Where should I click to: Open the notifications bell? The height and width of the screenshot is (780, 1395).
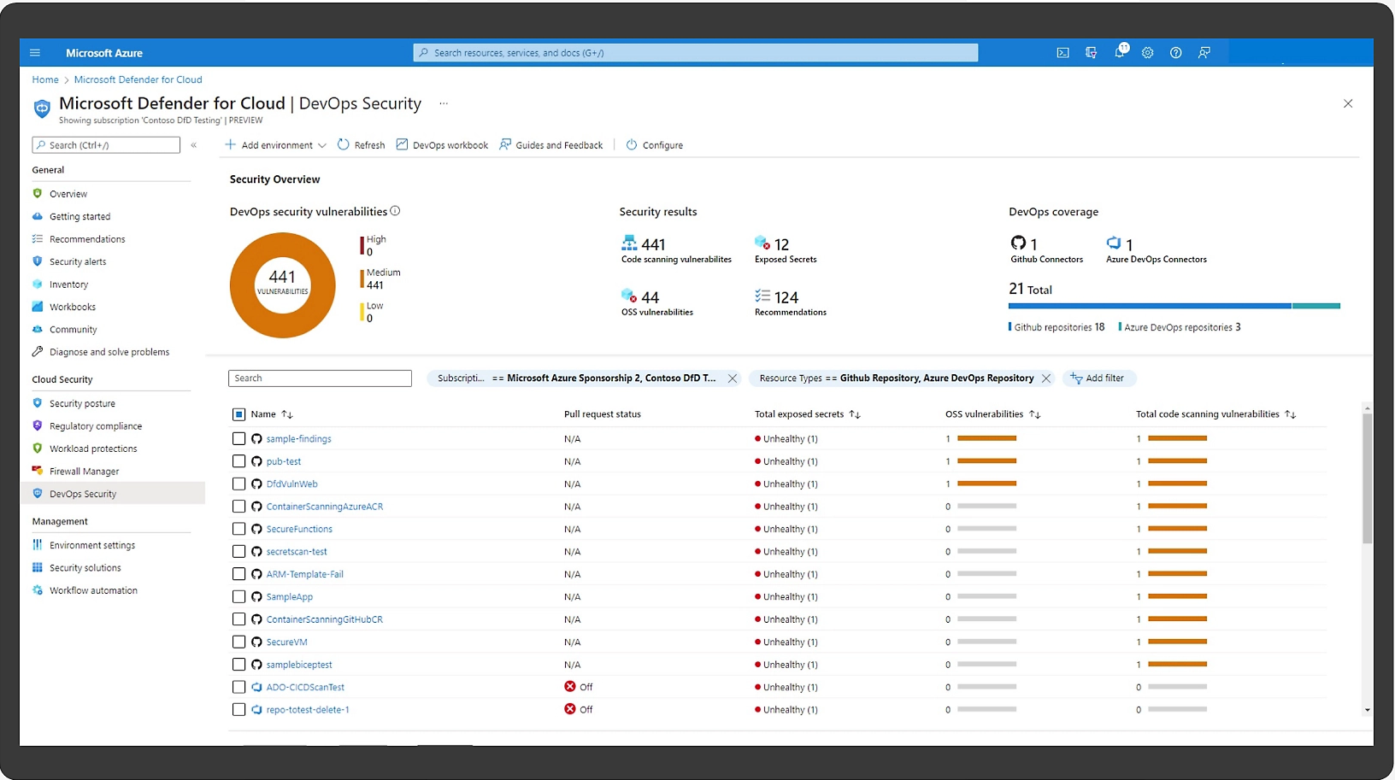click(x=1120, y=52)
